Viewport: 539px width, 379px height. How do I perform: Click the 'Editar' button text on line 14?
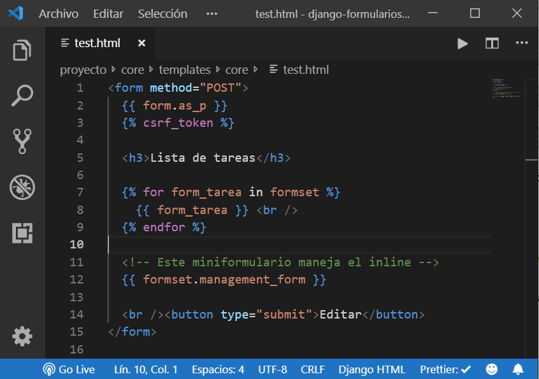click(x=340, y=315)
